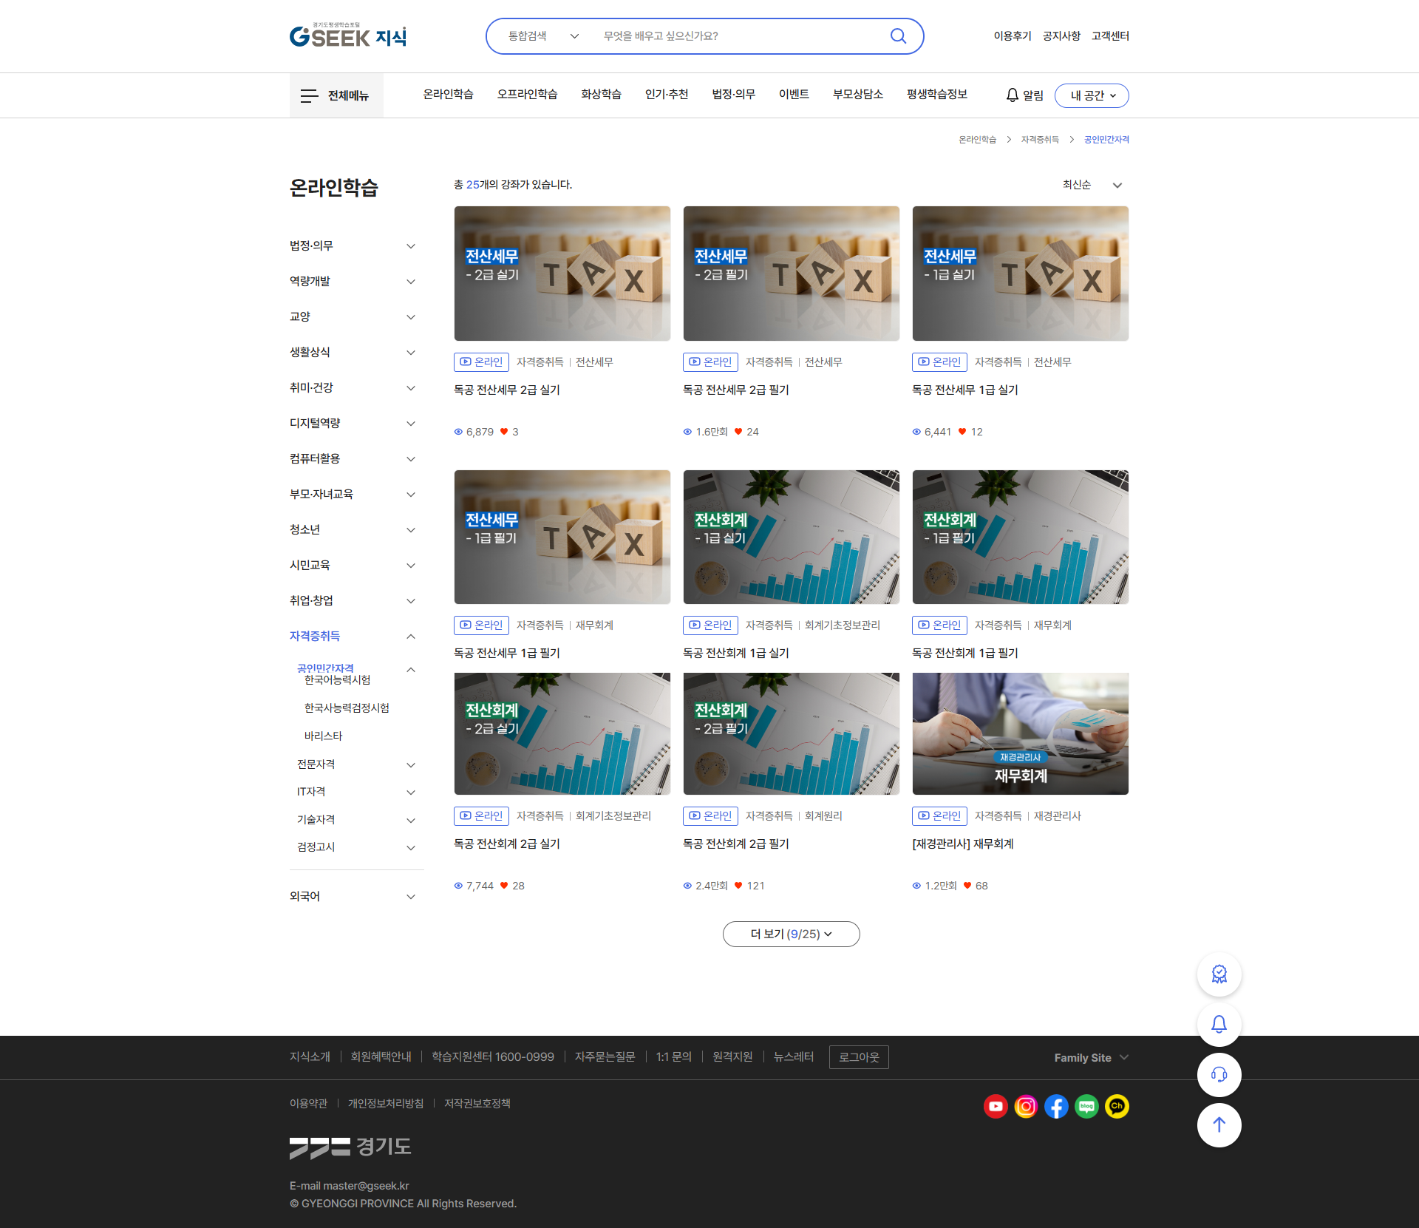
Task: Click the scroll-to-top arrow button
Action: click(1219, 1124)
